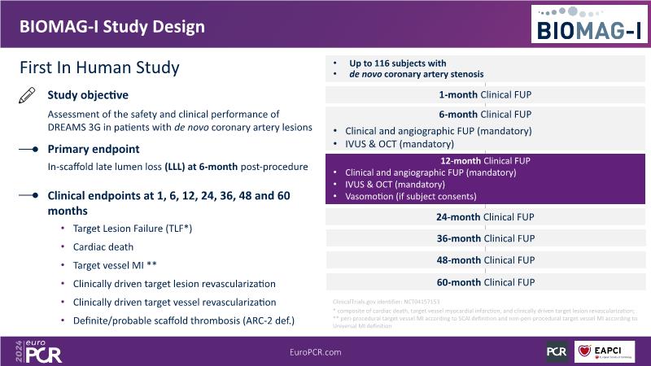651x366 pixels.
Task: Select the 1-month Clinical FUP row
Action: 485,94
